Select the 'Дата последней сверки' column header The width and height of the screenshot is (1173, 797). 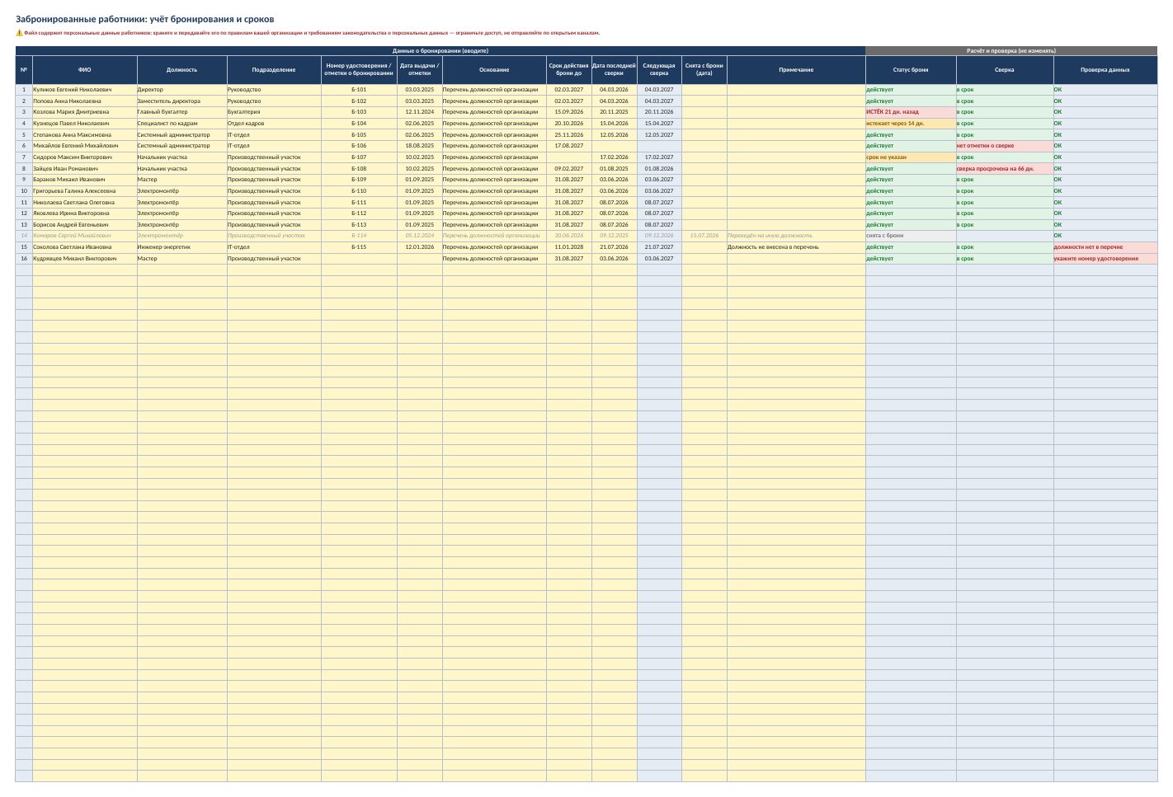[x=615, y=70]
